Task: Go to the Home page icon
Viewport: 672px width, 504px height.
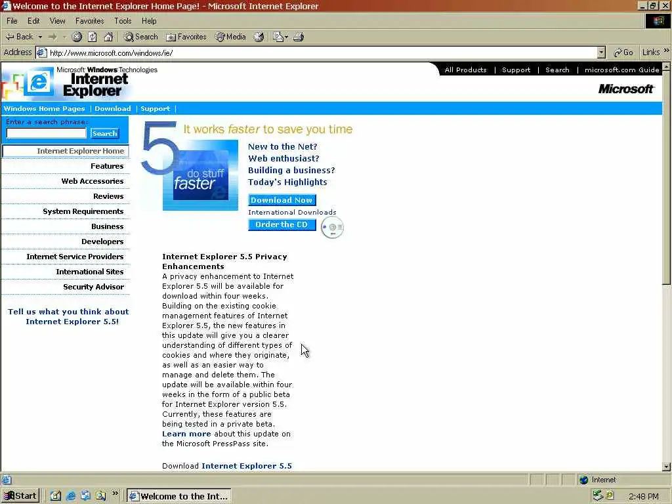Action: click(x=108, y=37)
